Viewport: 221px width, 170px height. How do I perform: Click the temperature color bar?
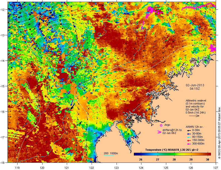coord(172,154)
